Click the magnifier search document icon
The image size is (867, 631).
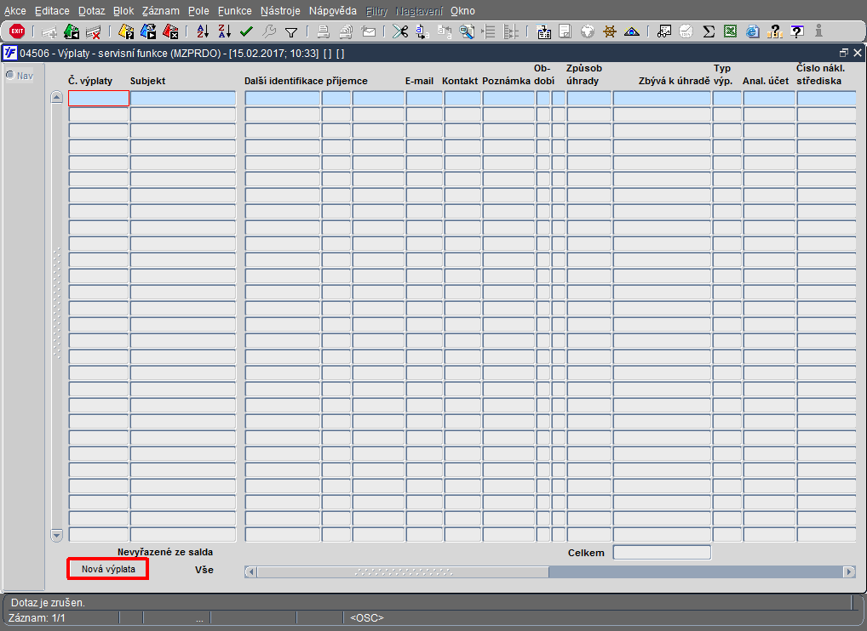click(467, 32)
